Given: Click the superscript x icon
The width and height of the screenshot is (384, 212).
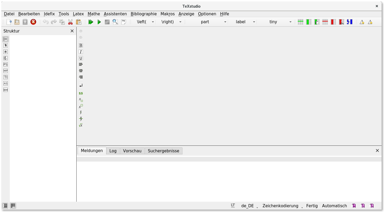Looking at the screenshot, I should tap(81, 106).
